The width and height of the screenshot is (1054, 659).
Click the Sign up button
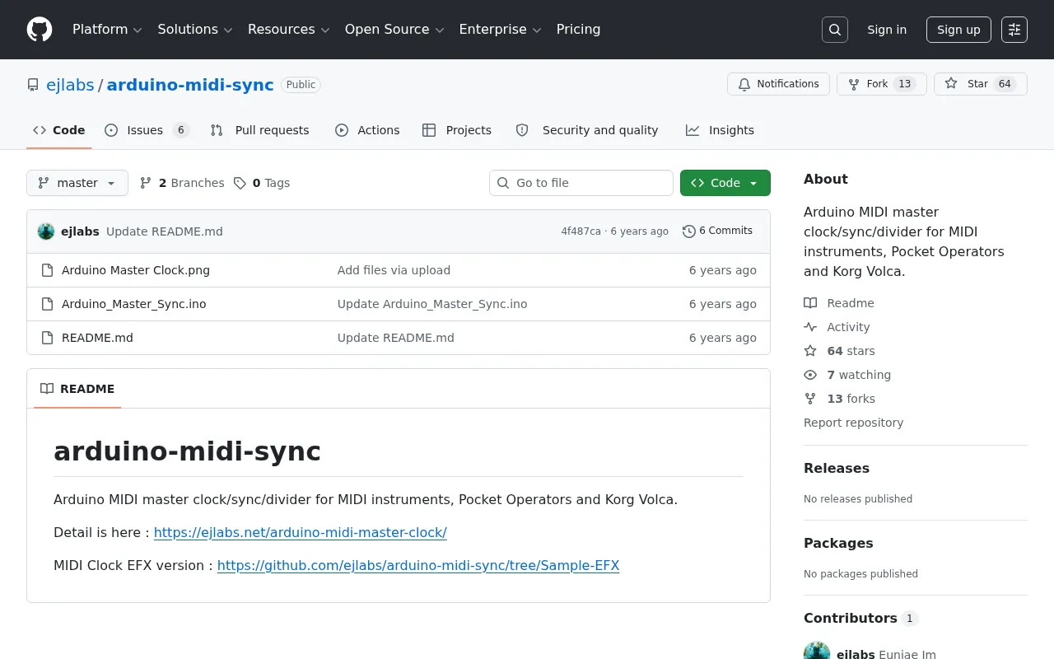click(958, 30)
